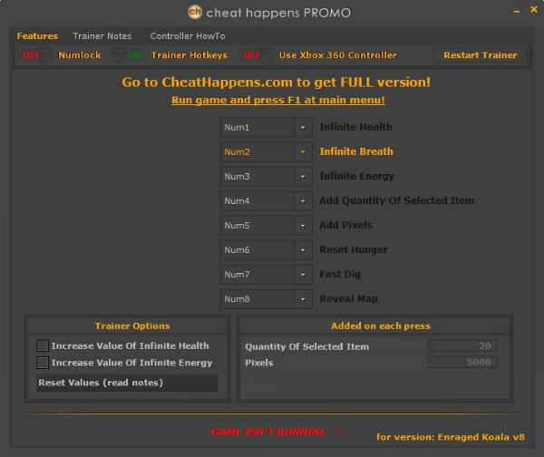
Task: Click the Quantity Of Selected Item field
Action: point(462,345)
